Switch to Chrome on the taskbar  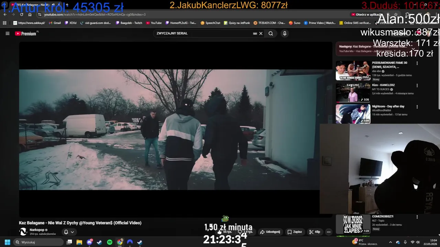(120, 242)
